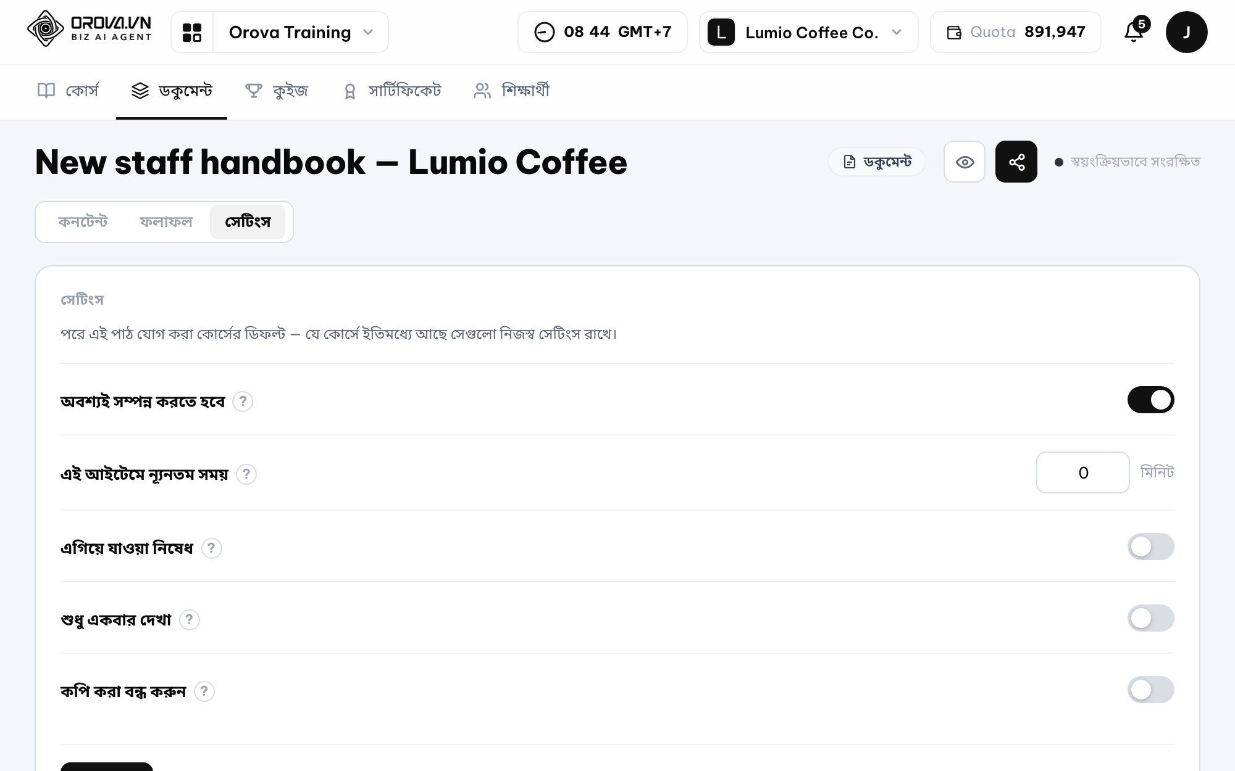Viewport: 1235px width, 771px height.
Task: Click help icon beside অবশ্যই সম্পন্ন করতে হবে
Action: click(243, 402)
